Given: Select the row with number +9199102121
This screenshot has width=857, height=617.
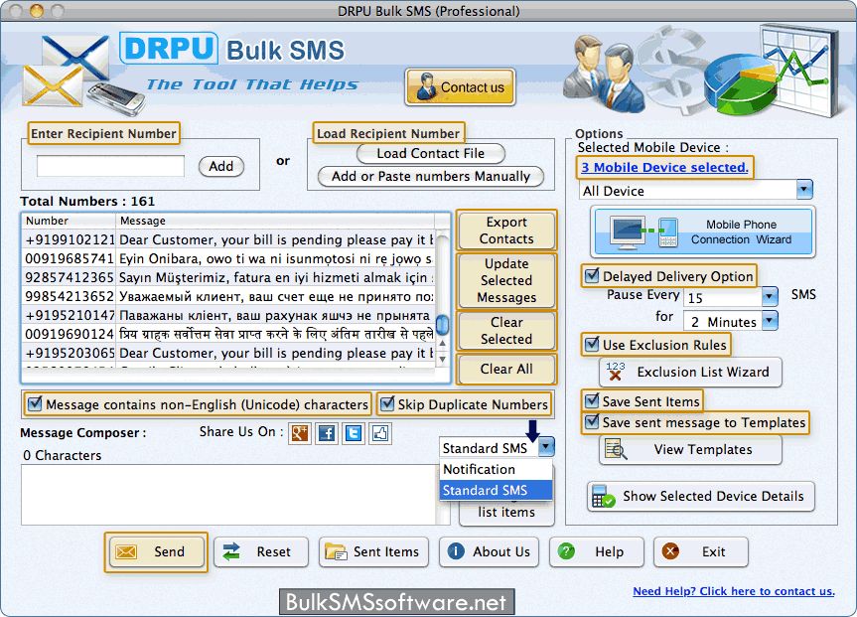Looking at the screenshot, I should point(228,240).
